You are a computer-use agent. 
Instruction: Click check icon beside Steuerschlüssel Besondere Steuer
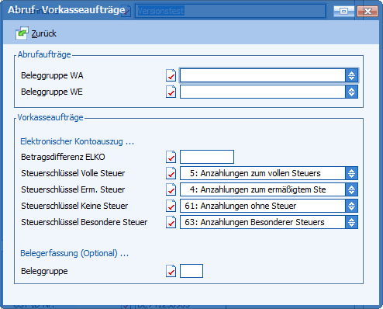point(171,222)
